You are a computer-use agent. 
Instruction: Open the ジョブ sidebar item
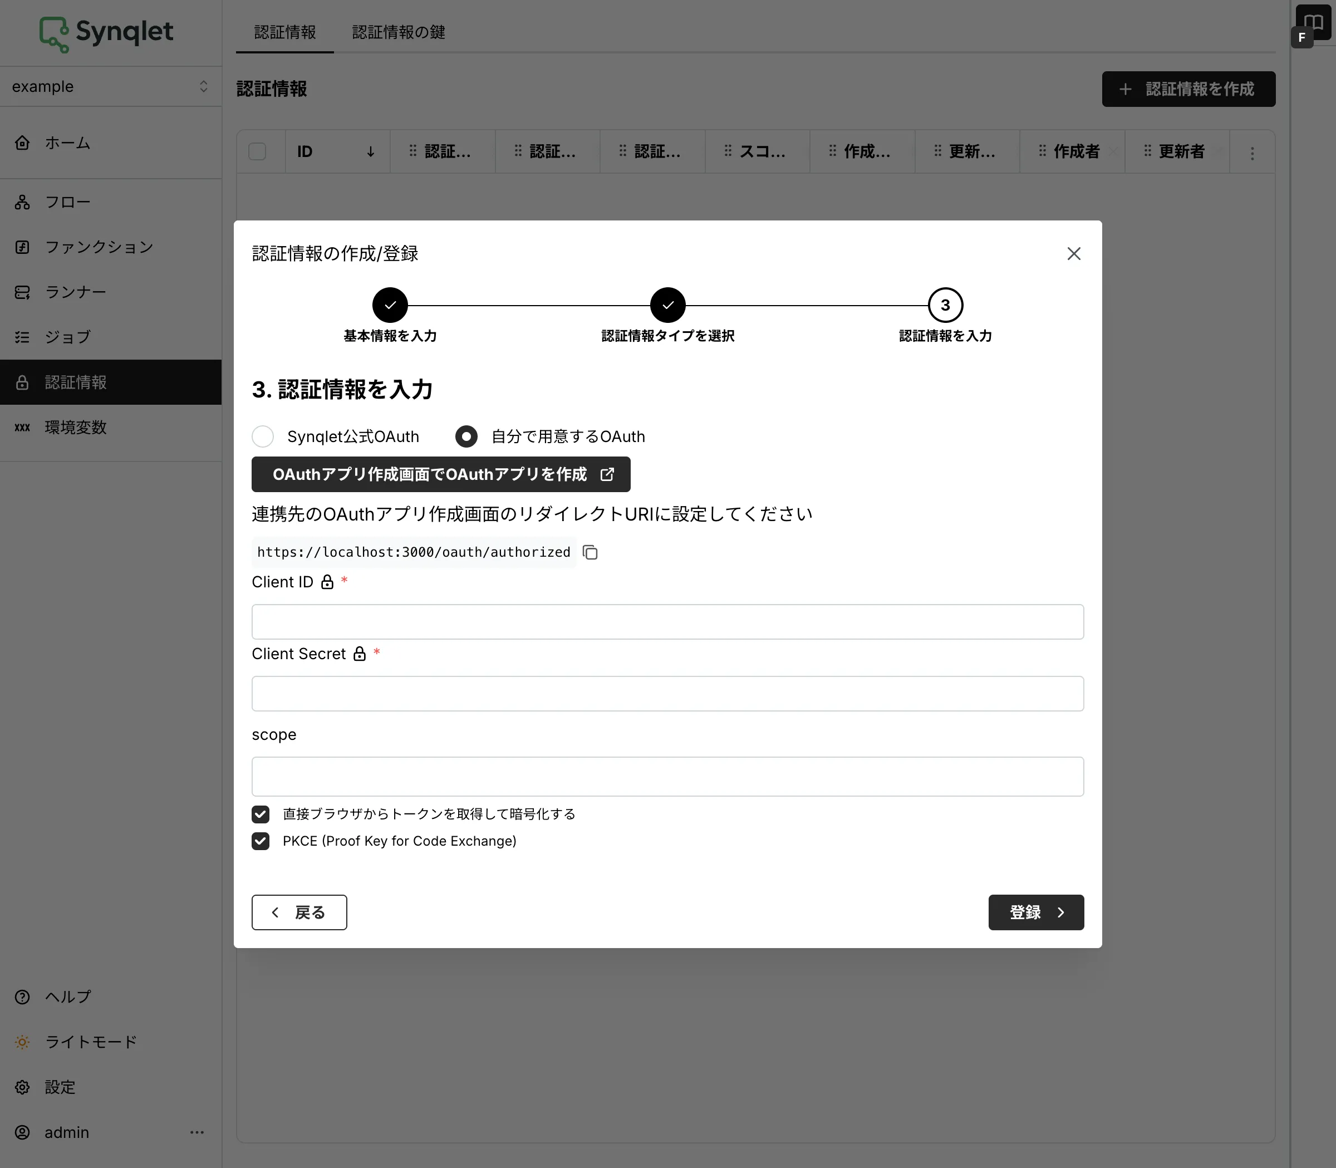pos(111,337)
